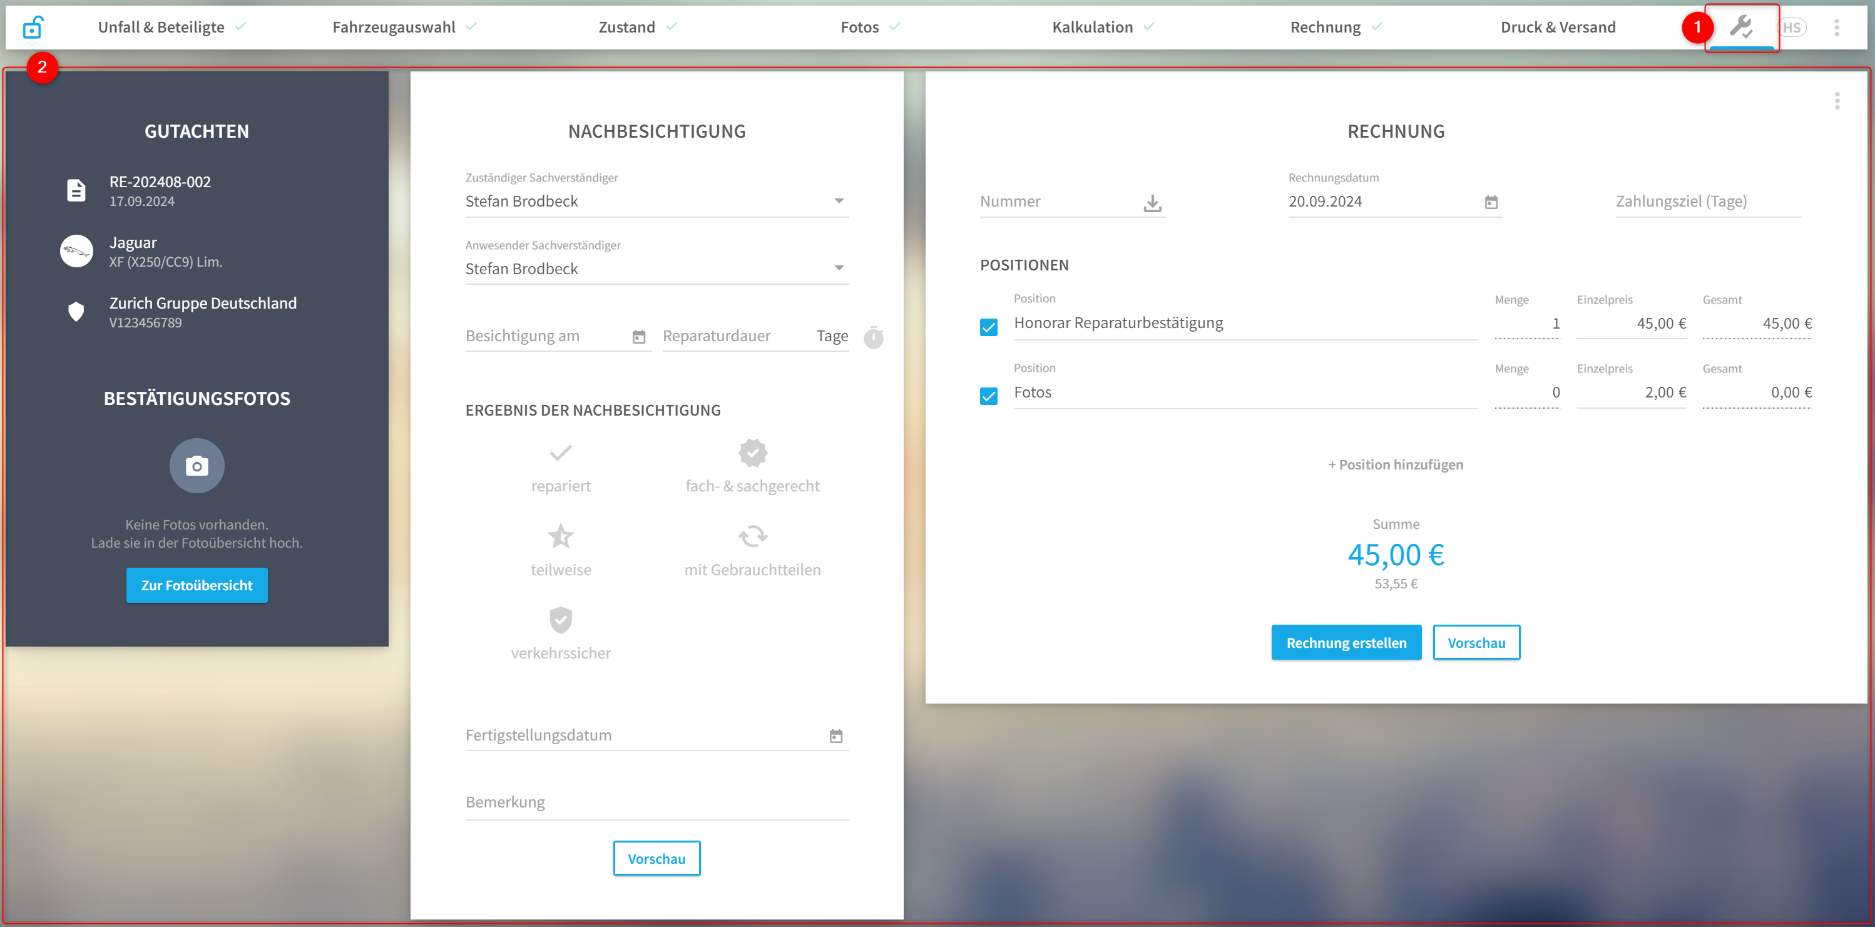Click + Position hinzufügen
The width and height of the screenshot is (1875, 927).
(x=1396, y=464)
